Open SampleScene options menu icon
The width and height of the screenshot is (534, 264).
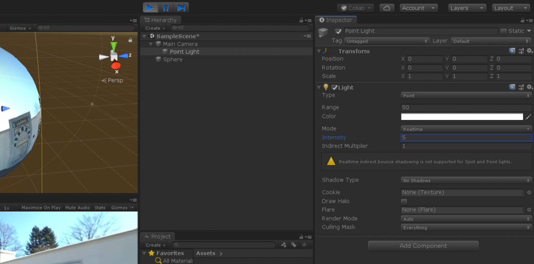(307, 36)
